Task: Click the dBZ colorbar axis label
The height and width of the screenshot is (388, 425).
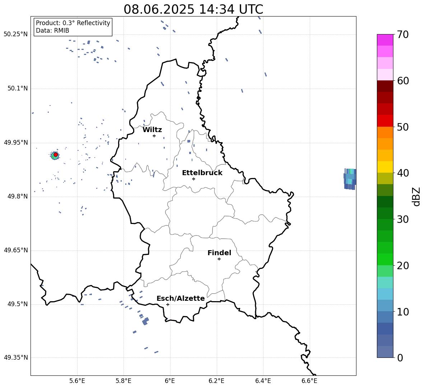Action: point(417,196)
